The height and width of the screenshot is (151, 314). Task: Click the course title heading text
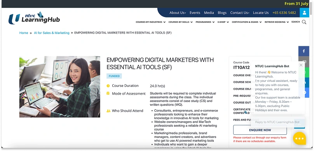(x=160, y=63)
